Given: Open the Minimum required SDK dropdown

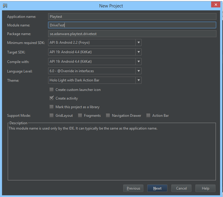Looking at the screenshot, I should [x=138, y=42].
